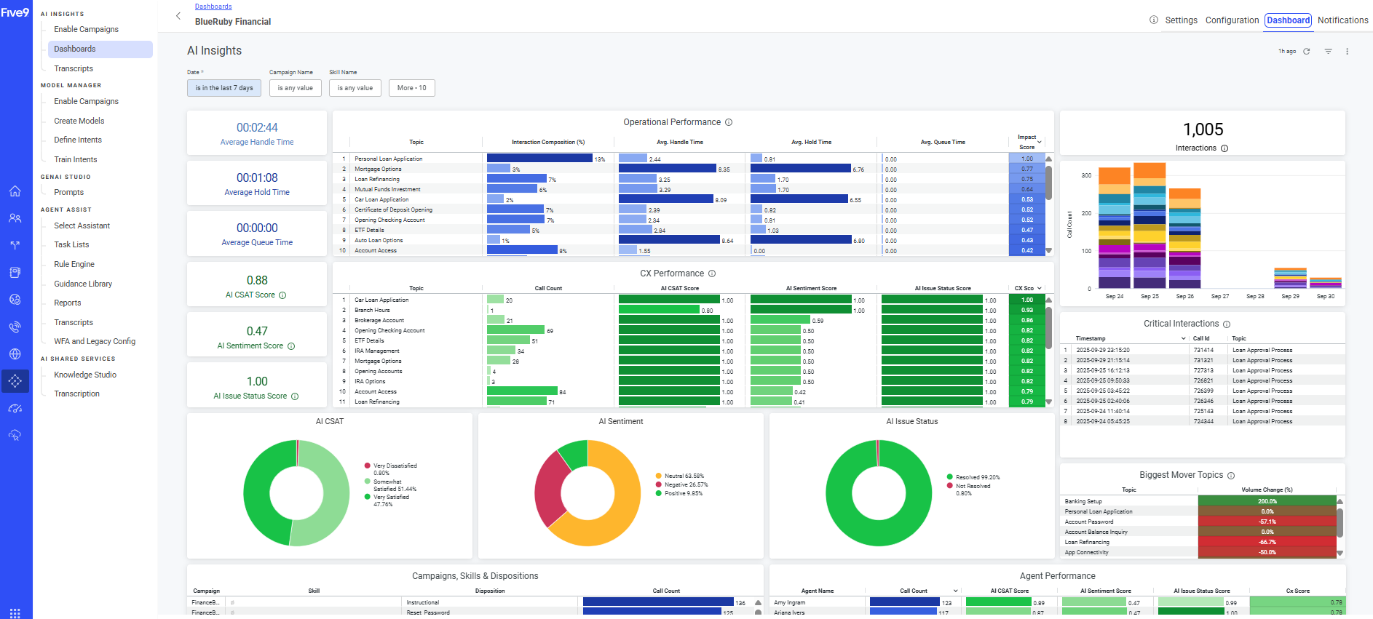Click the Operational Performance table scrollbar

(1048, 182)
